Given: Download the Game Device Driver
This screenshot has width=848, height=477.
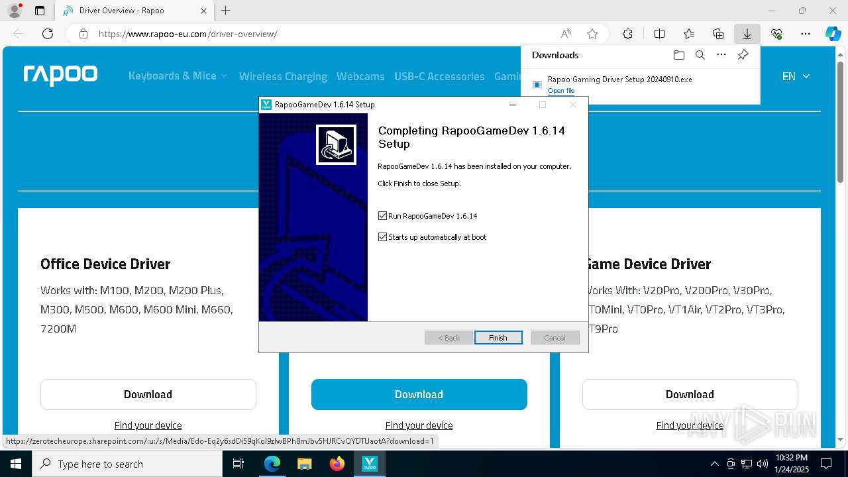Looking at the screenshot, I should pyautogui.click(x=690, y=394).
